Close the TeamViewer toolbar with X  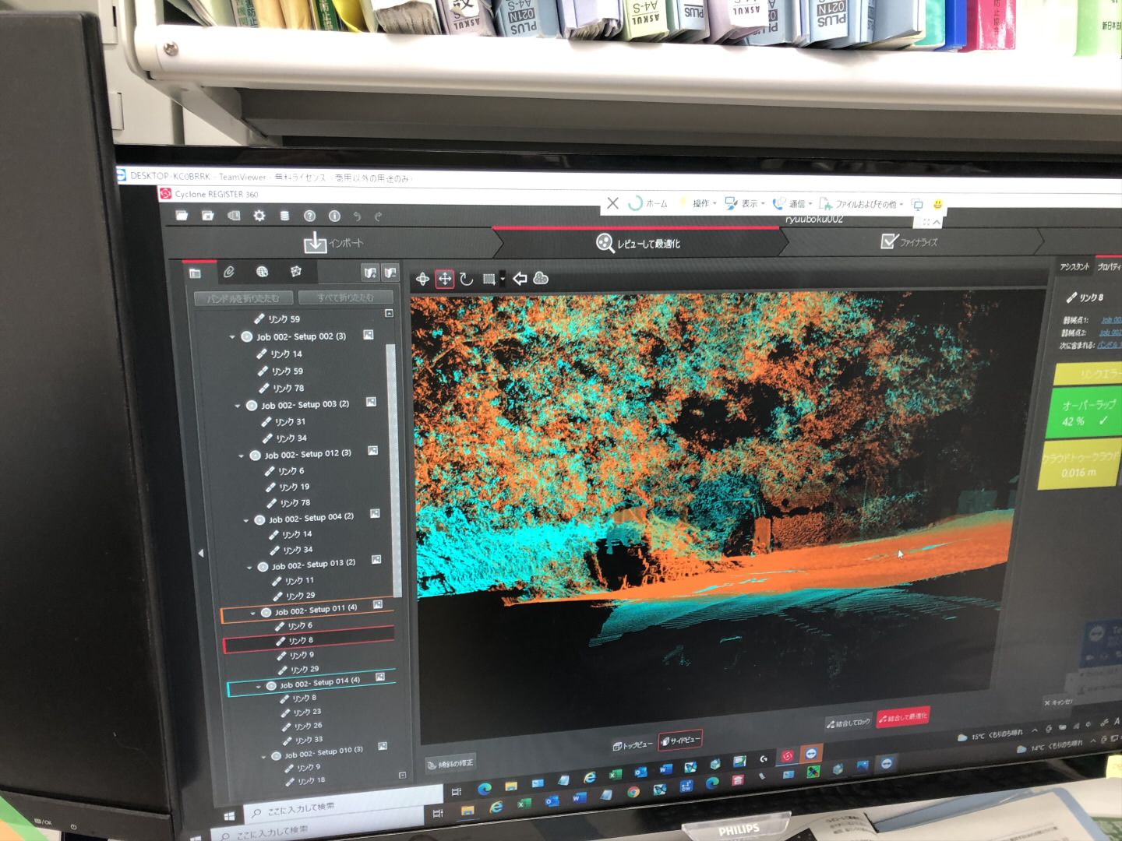click(612, 203)
